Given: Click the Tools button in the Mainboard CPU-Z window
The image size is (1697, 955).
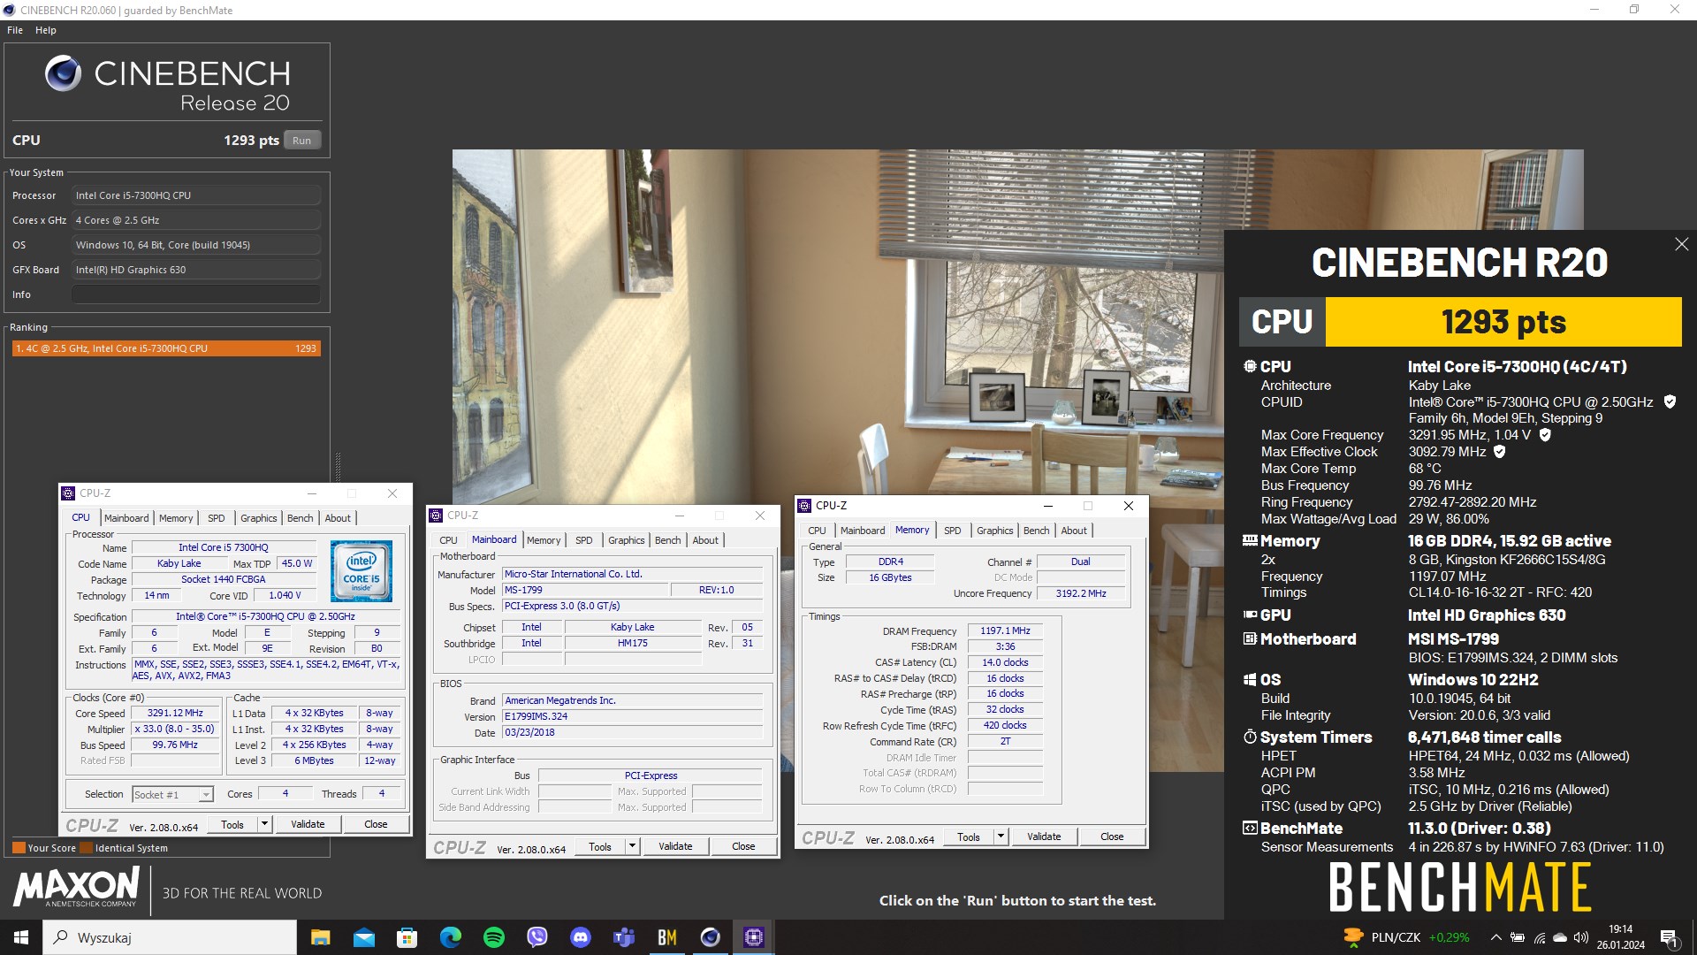Looking at the screenshot, I should [600, 846].
